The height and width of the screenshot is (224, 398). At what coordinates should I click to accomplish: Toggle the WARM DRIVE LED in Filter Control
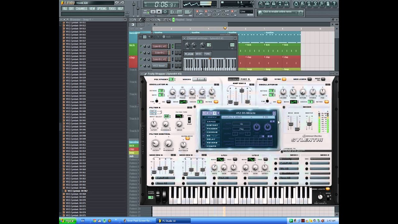click(x=187, y=138)
